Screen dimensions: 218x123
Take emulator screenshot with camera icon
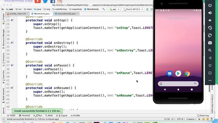coord(210,43)
